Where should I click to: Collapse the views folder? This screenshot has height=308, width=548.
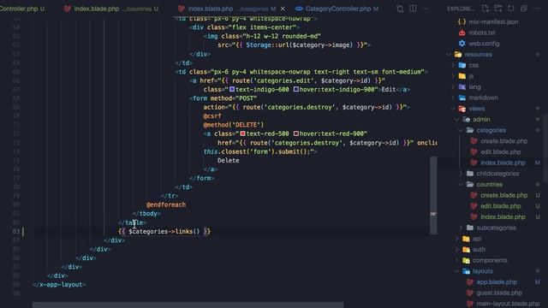(x=476, y=109)
